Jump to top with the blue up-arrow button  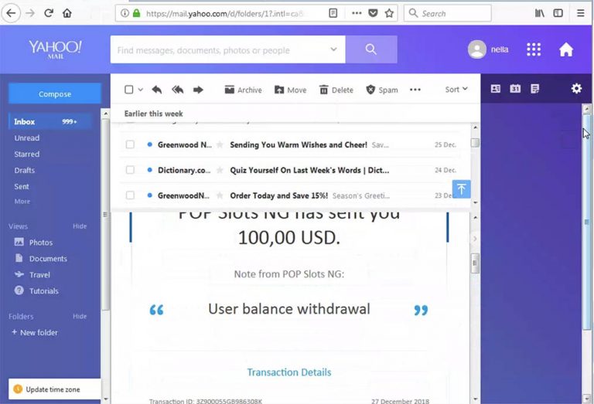(x=462, y=188)
